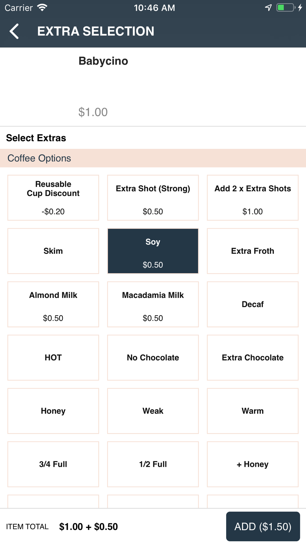This screenshot has height=545, width=306.
Task: Choose Extra Chocolate option
Action: (253, 358)
